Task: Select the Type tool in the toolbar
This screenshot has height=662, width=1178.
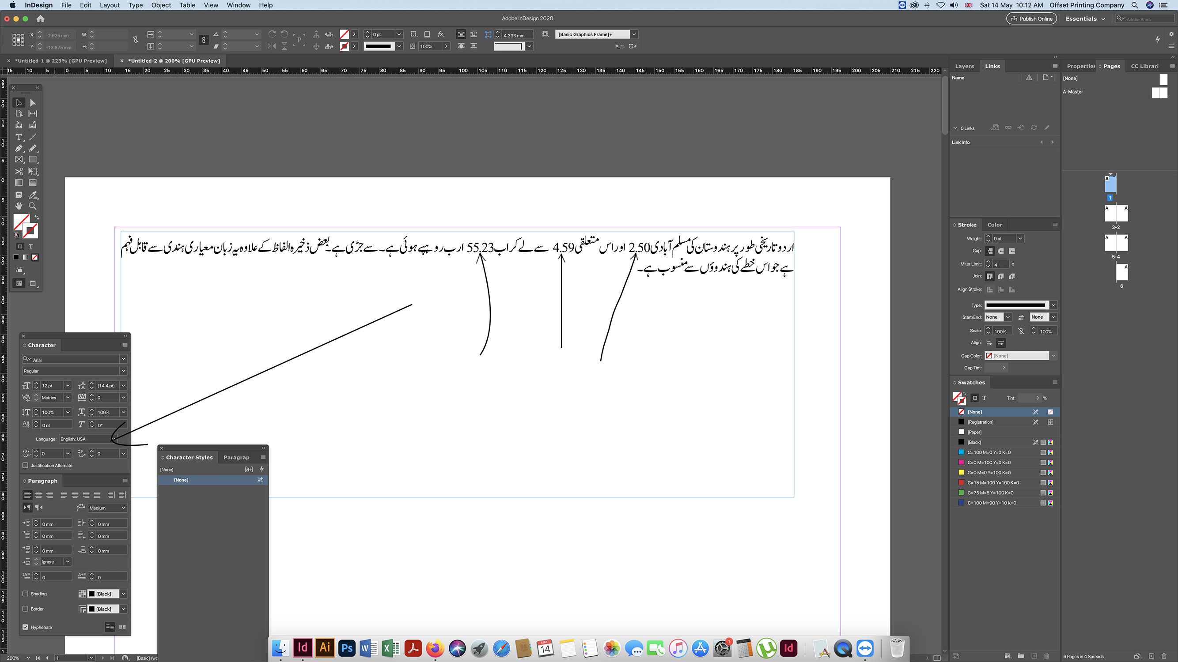Action: point(19,137)
